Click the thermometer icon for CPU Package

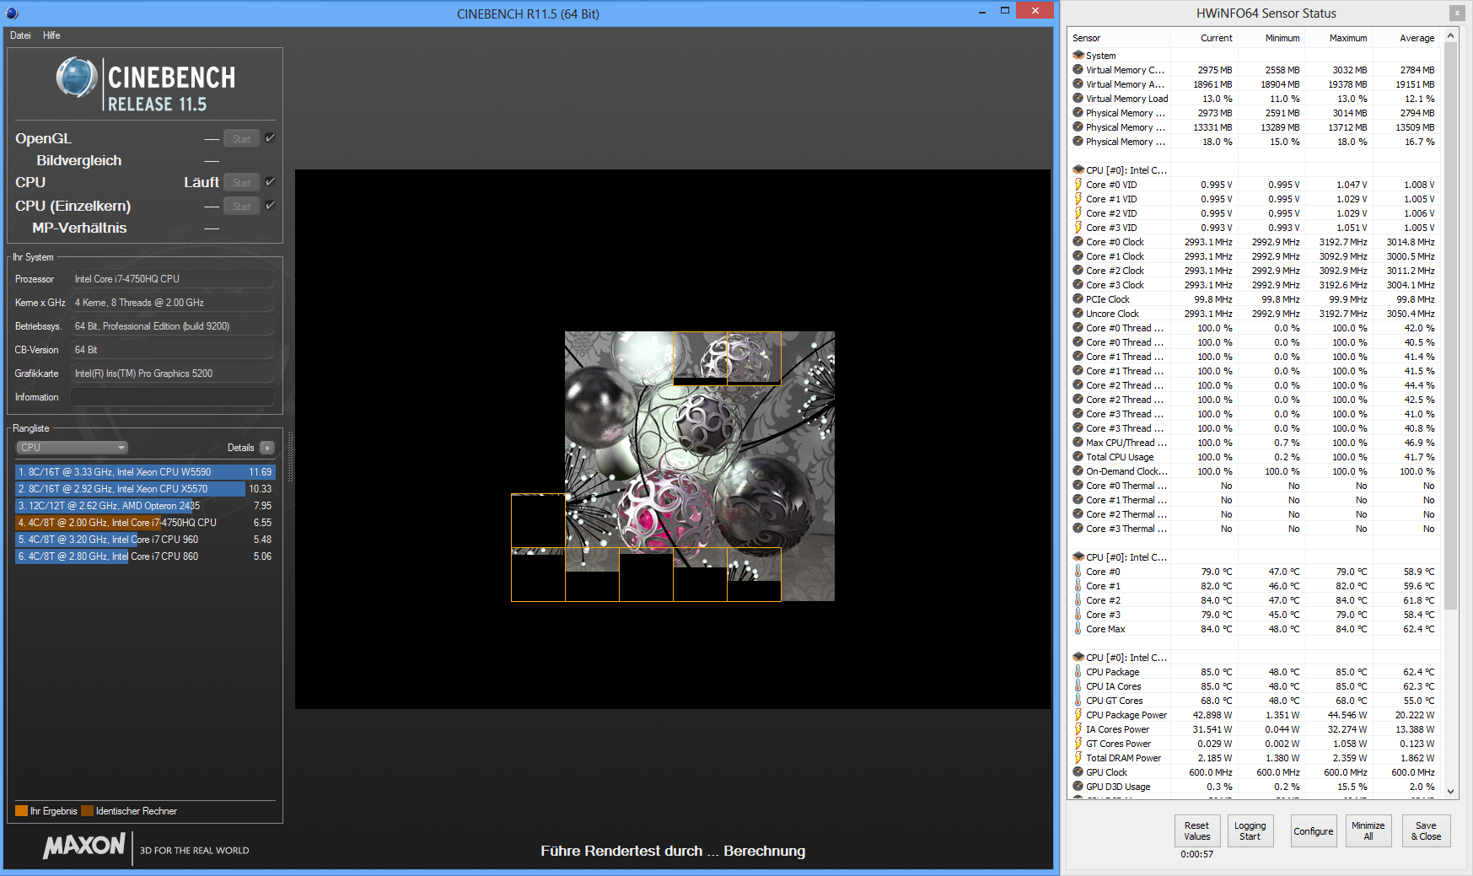pos(1078,672)
